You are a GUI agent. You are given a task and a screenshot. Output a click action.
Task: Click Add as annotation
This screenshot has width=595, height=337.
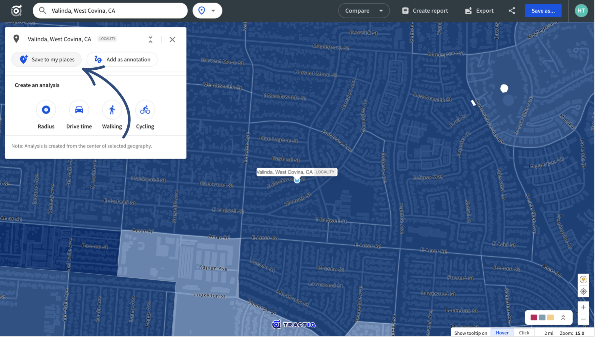pyautogui.click(x=122, y=59)
